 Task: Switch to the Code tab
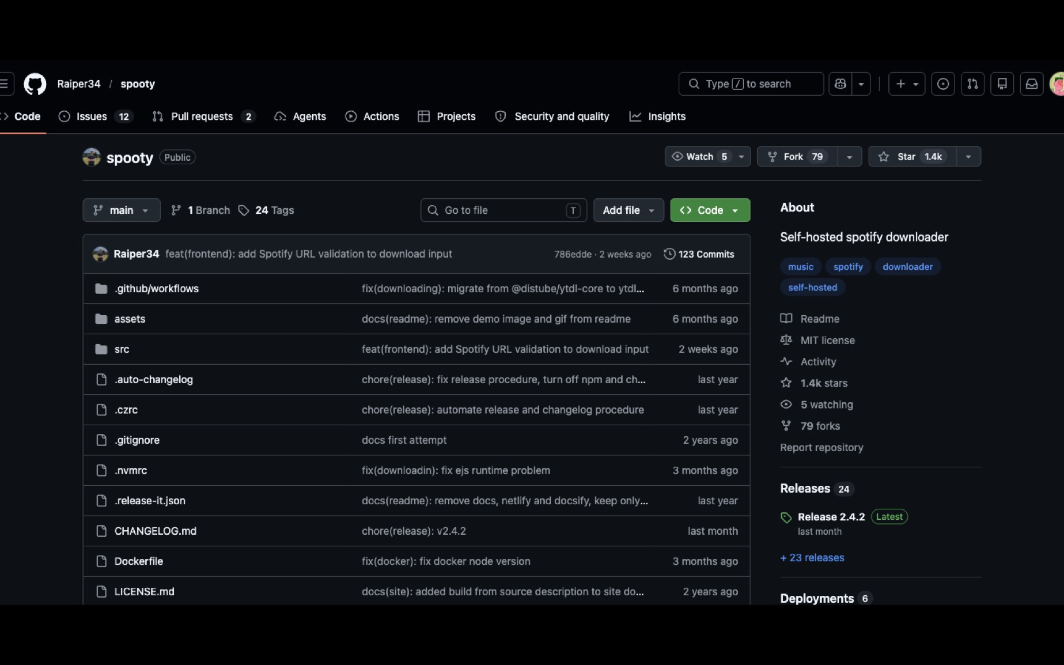[22, 116]
